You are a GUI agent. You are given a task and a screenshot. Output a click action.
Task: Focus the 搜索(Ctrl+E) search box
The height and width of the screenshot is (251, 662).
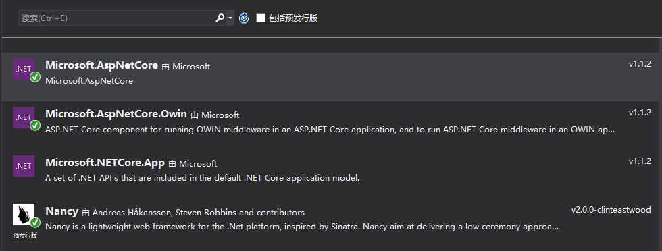click(116, 18)
